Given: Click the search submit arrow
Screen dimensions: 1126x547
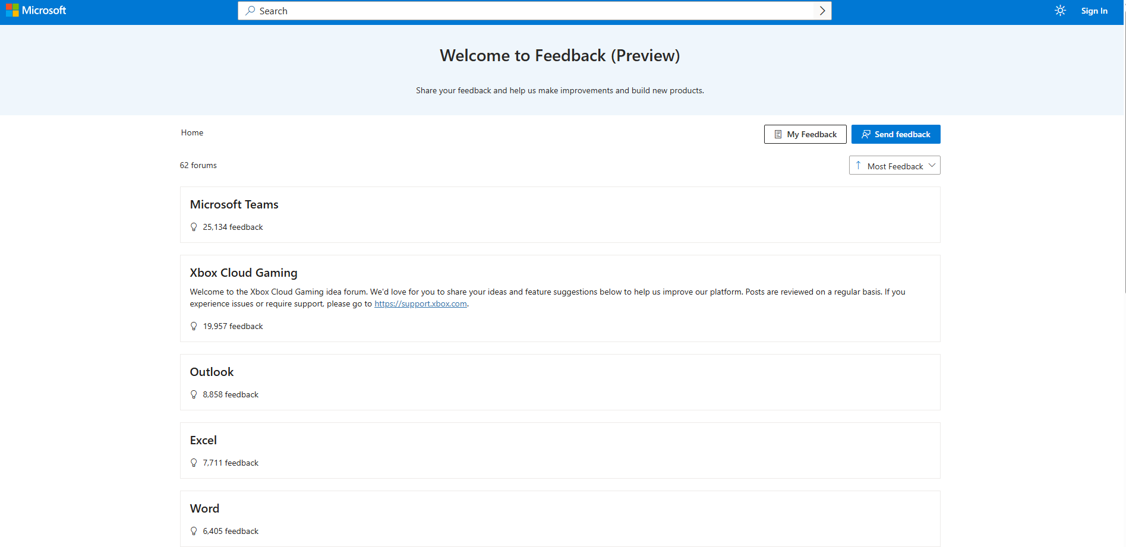Looking at the screenshot, I should 822,11.
